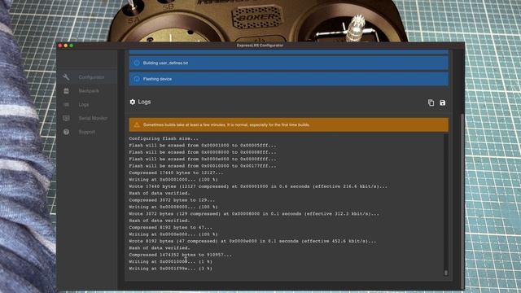Click the 'Compressed 17440 bytes' log line
Image resolution: width=521 pixels, height=293 pixels.
[x=176, y=173]
